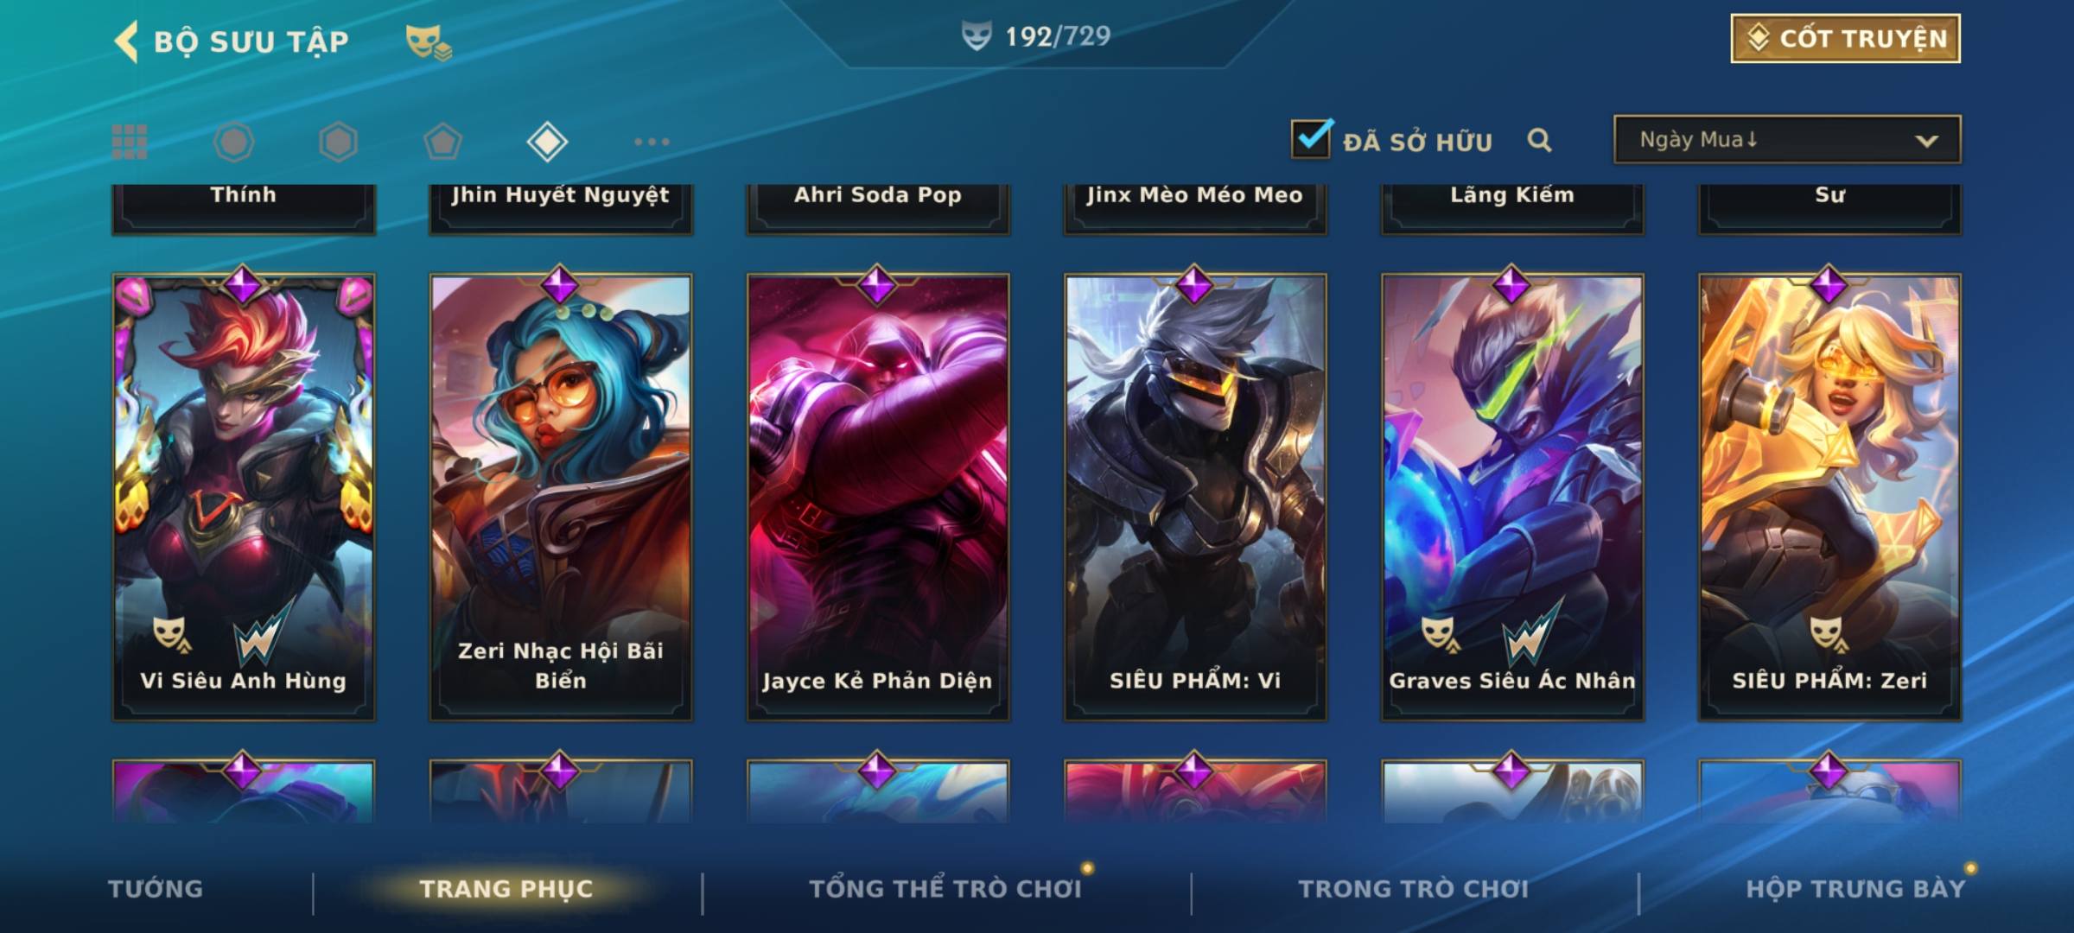Click the Cốt Truyện button
This screenshot has width=2074, height=933.
[x=1845, y=39]
